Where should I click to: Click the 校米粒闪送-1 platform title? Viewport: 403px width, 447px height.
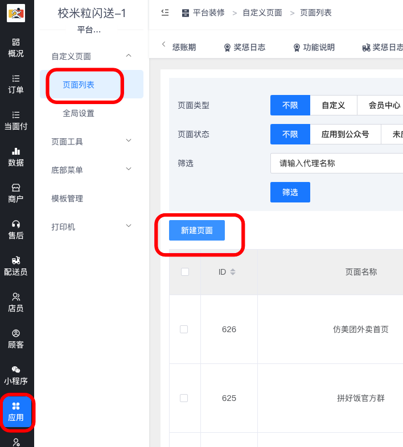(92, 13)
